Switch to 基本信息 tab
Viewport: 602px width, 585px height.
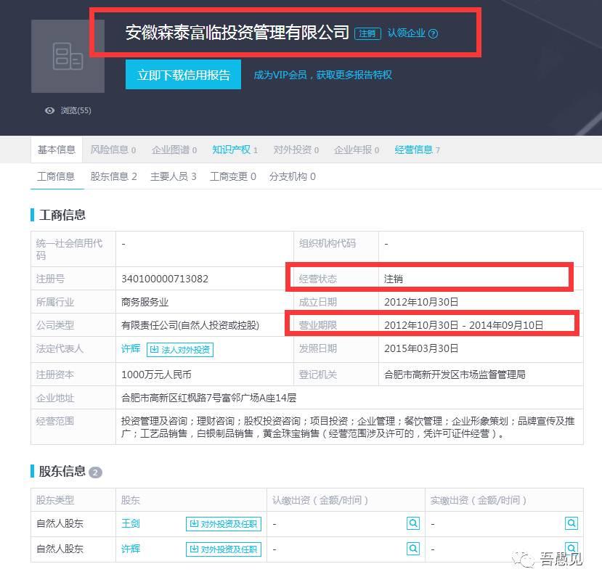click(57, 150)
